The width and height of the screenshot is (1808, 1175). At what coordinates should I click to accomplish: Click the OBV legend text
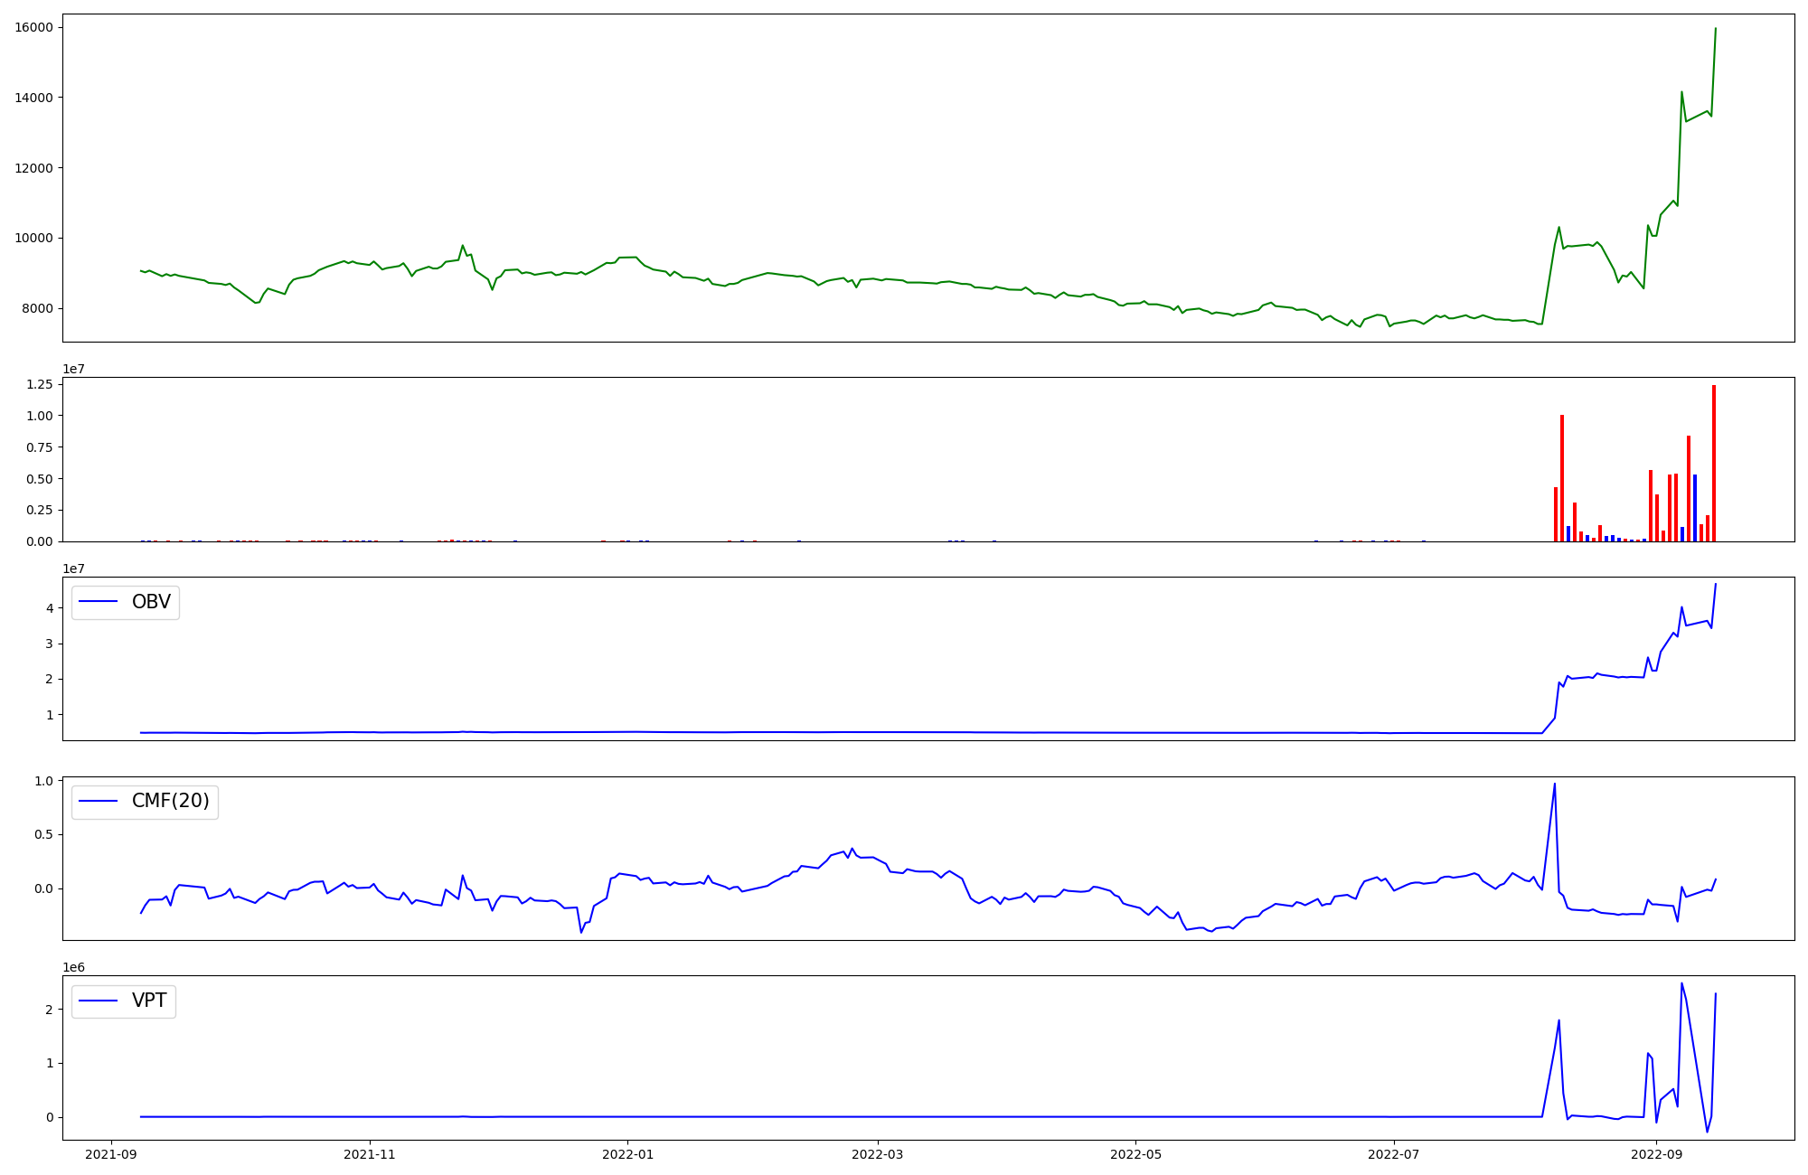[151, 602]
